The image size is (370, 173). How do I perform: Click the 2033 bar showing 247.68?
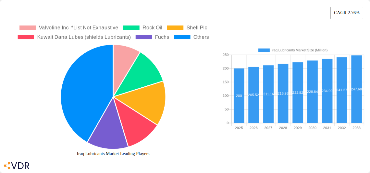(357, 89)
